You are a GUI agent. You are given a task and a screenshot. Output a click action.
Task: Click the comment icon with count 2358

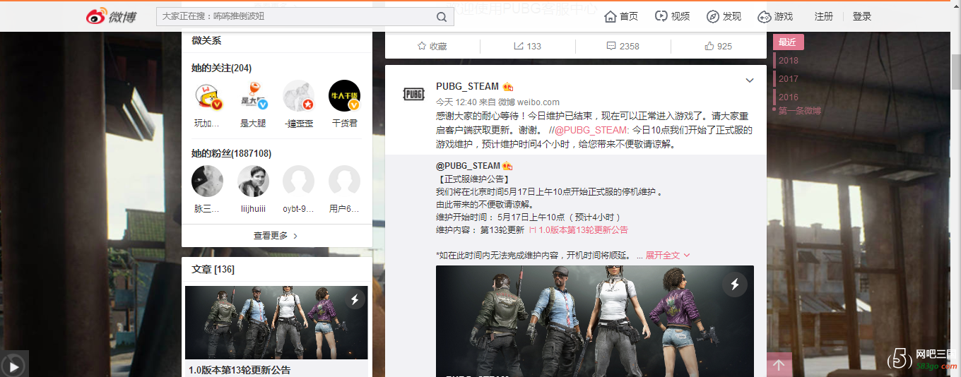tap(611, 46)
